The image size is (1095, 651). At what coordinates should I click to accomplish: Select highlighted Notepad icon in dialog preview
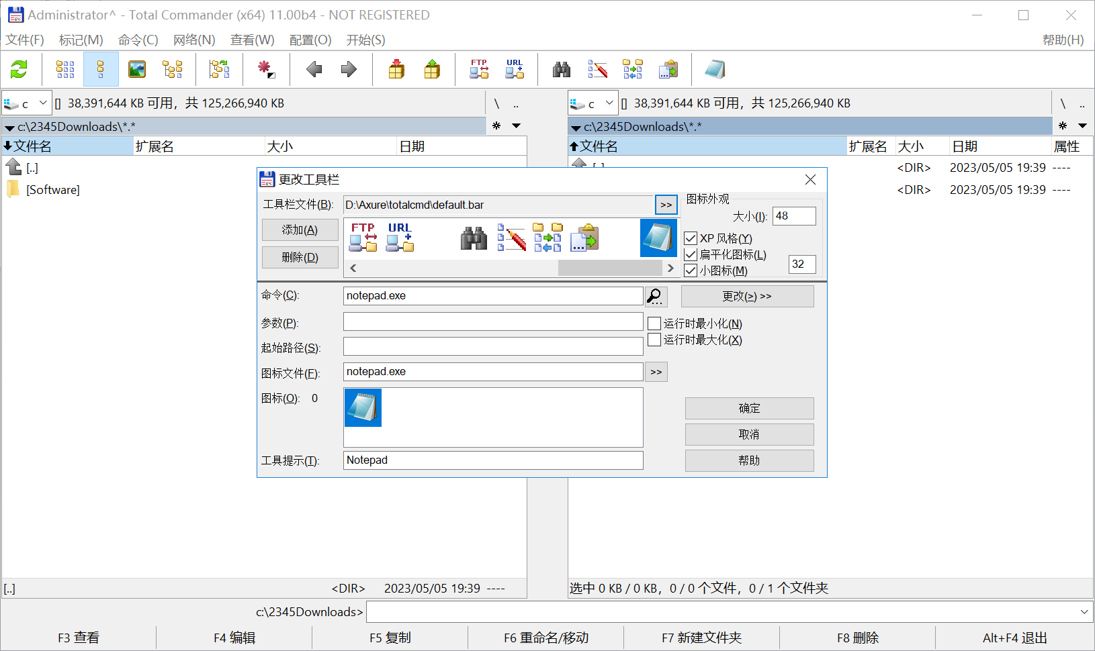tap(658, 238)
